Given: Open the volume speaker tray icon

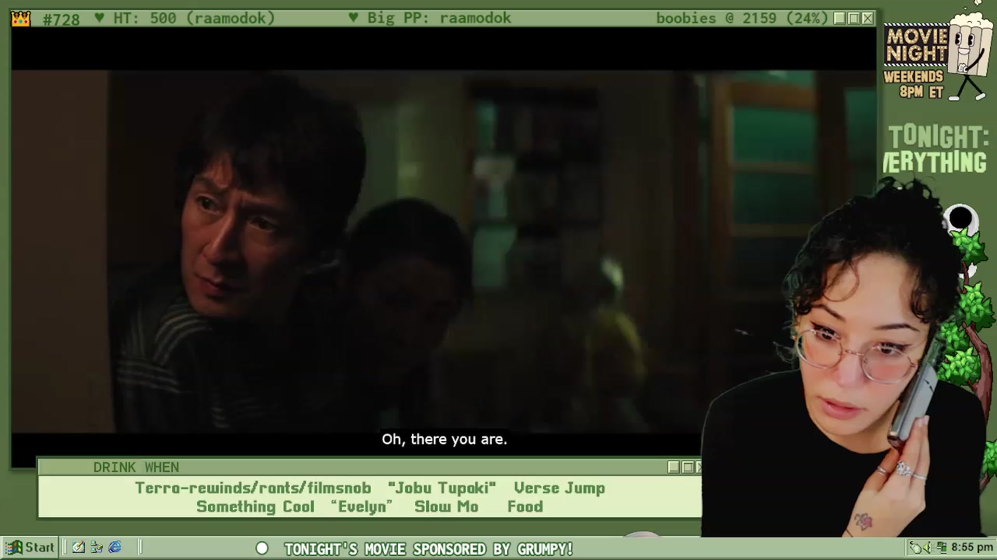Looking at the screenshot, I should coord(927,548).
